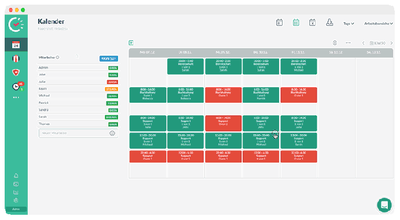
Task: Open the chat support bubble
Action: pyautogui.click(x=384, y=205)
